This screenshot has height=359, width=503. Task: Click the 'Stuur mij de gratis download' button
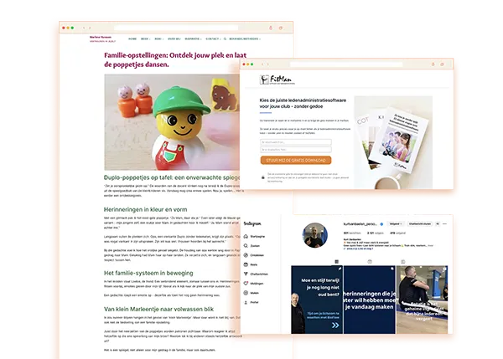(296, 160)
